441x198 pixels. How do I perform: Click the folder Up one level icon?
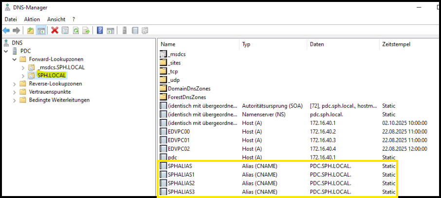pyautogui.click(x=31, y=31)
